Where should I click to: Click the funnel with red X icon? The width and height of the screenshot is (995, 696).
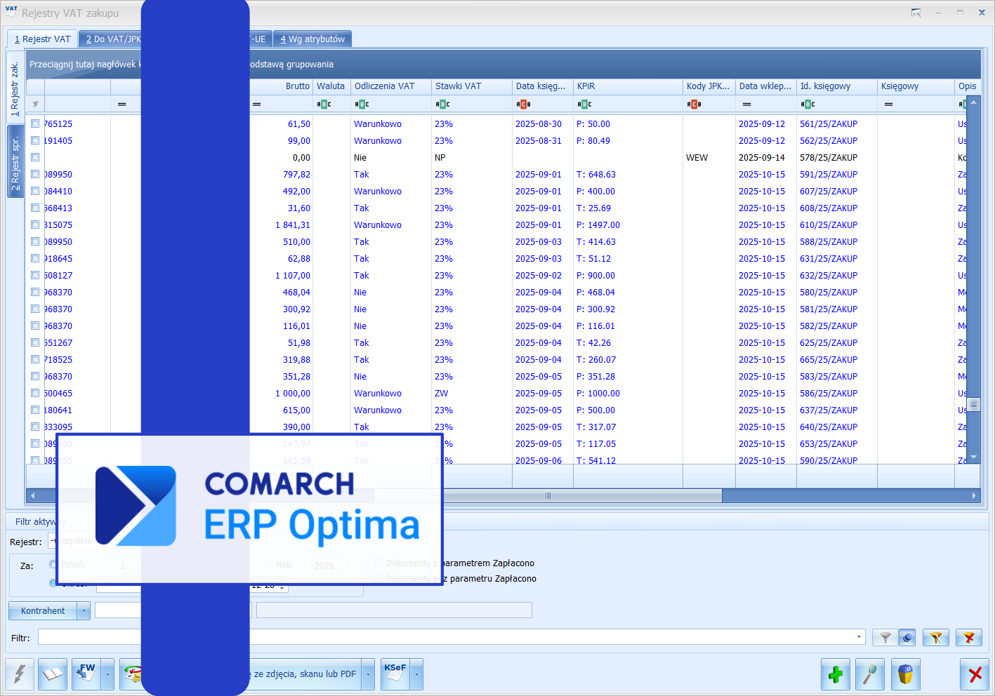(969, 638)
